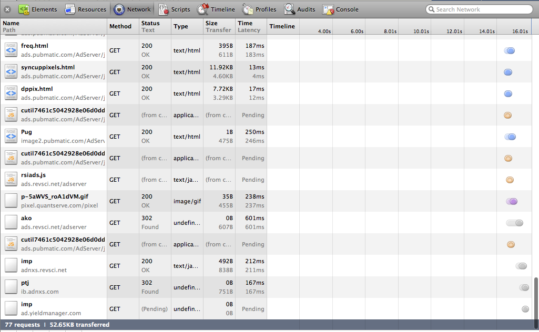This screenshot has width=539, height=332.
Task: Open the Elements panel
Action: click(x=38, y=9)
